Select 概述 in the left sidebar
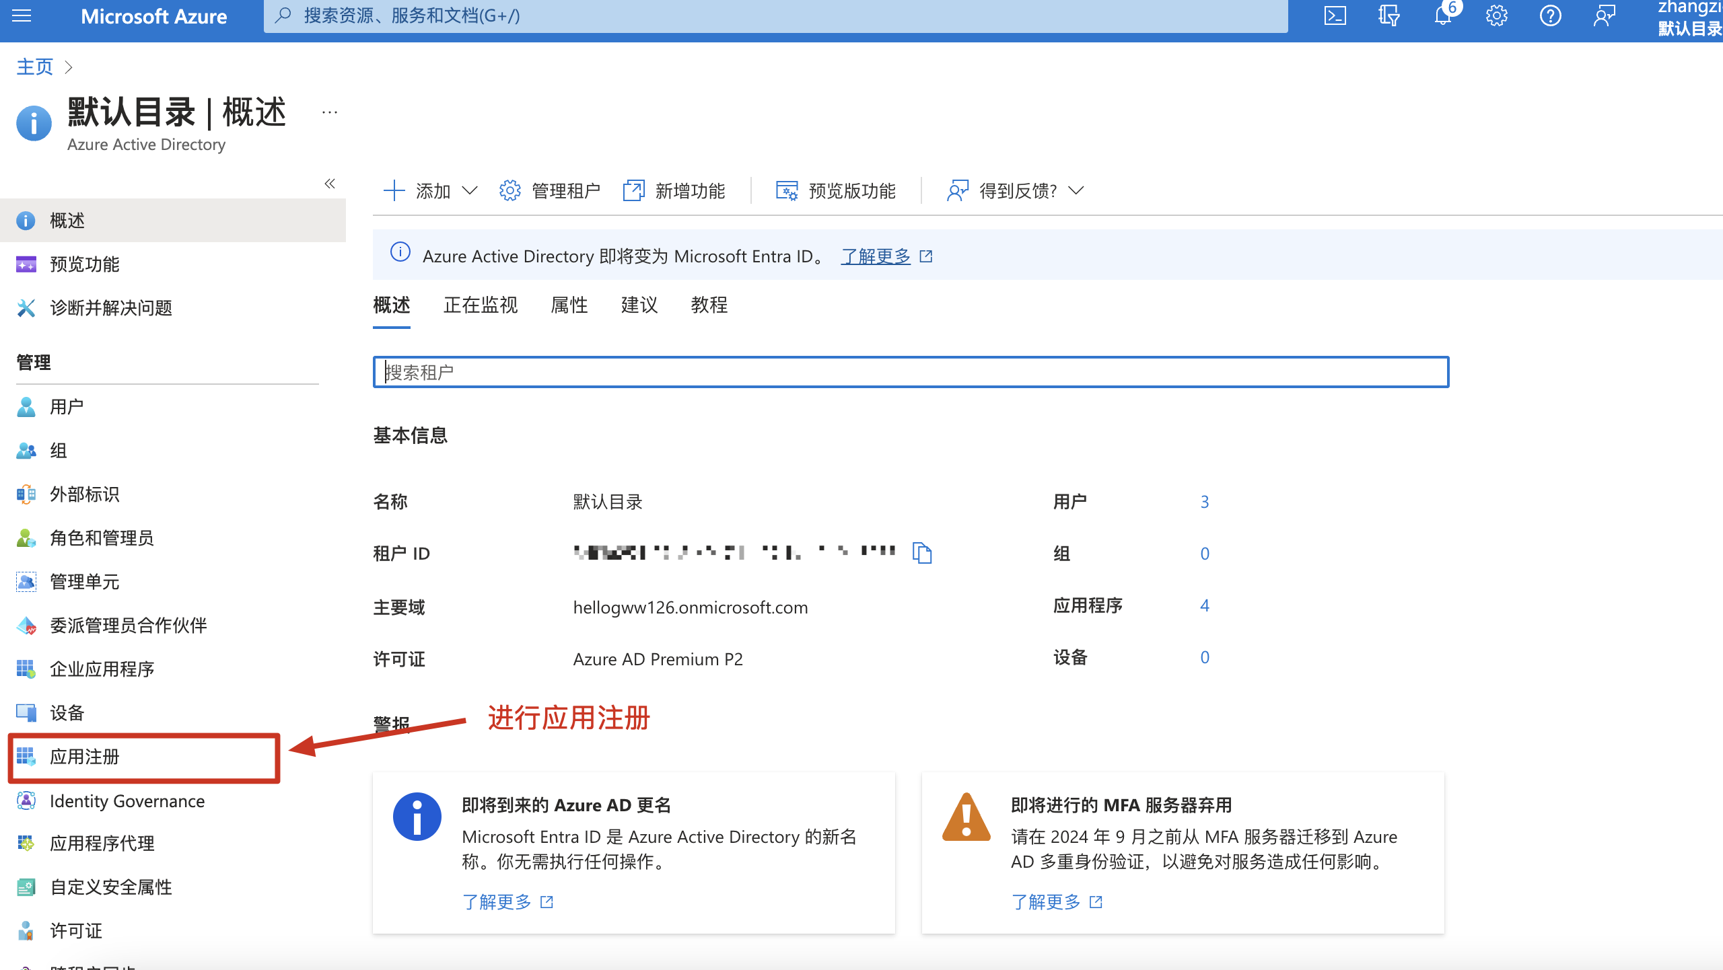The image size is (1723, 970). pos(173,221)
